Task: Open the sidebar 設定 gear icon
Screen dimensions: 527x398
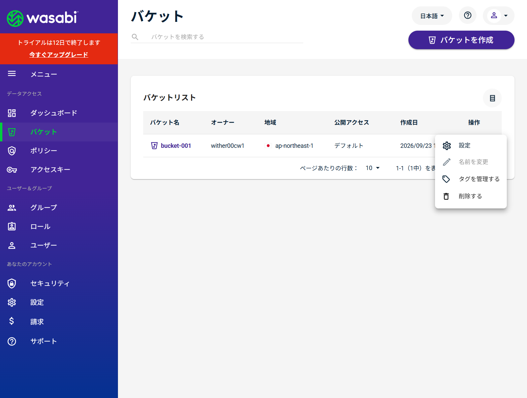Action: tap(12, 302)
